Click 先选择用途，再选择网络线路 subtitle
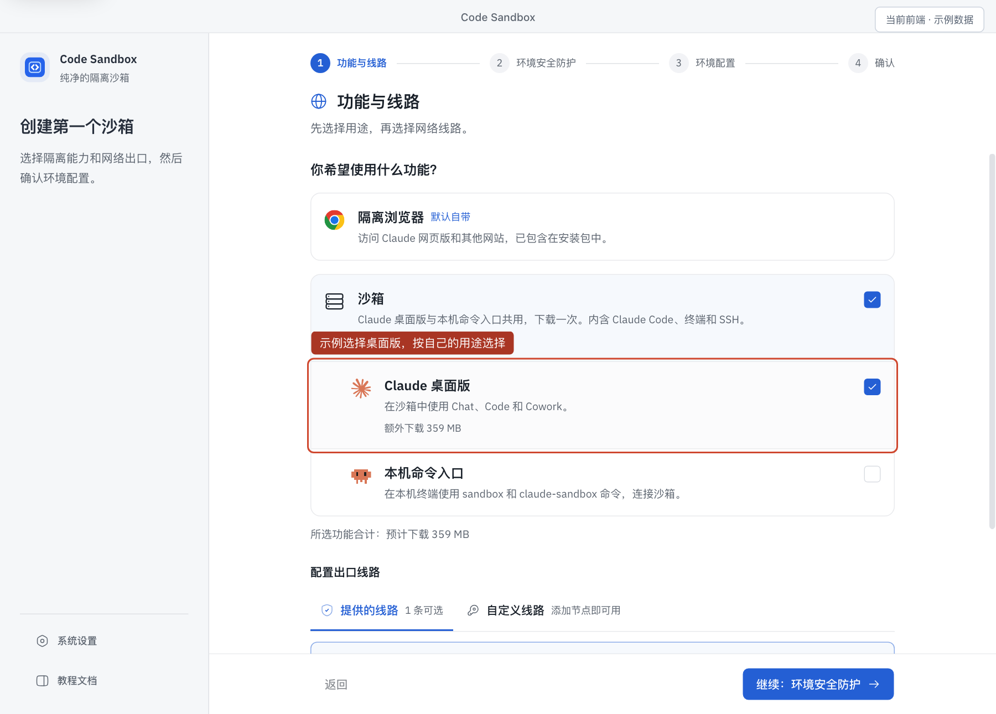 (391, 128)
